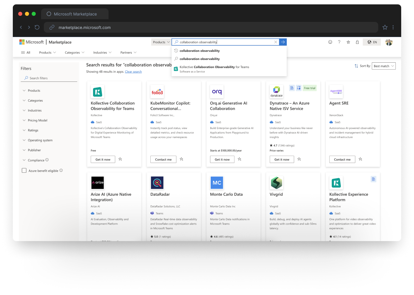Open the help question mark icon
The image size is (414, 295).
pyautogui.click(x=339, y=42)
